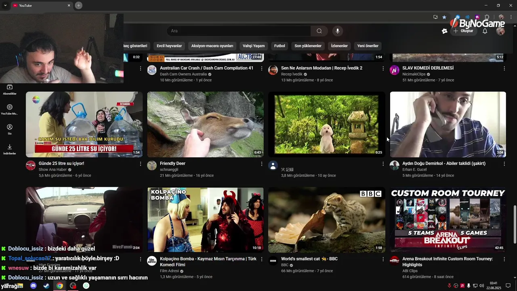The width and height of the screenshot is (517, 291).
Task: Open BBC channel avatar
Action: click(273, 261)
